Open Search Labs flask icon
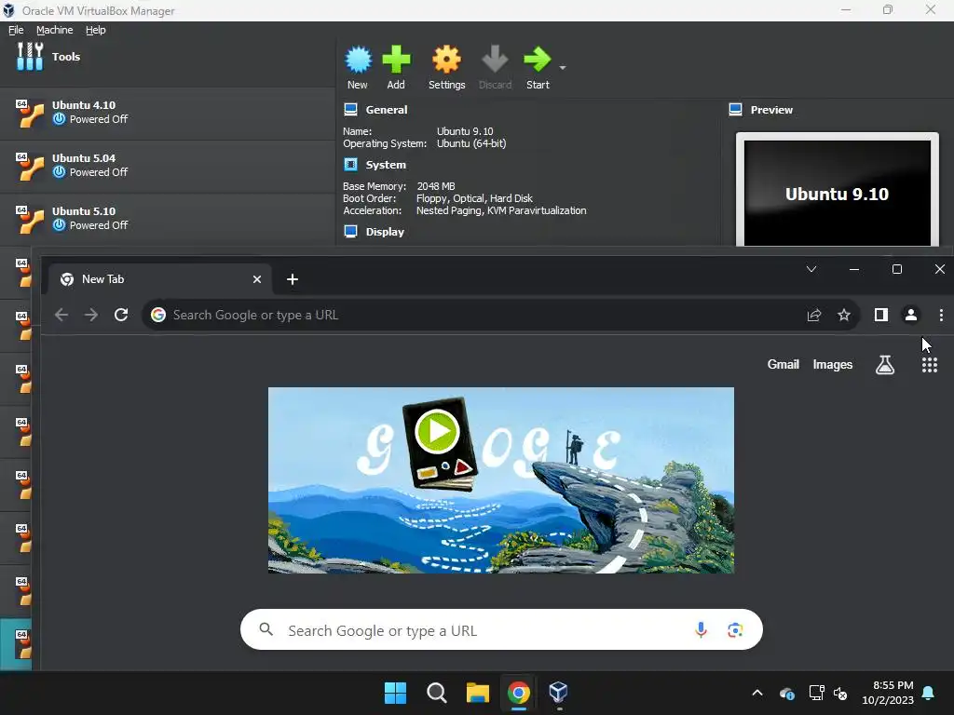 pyautogui.click(x=885, y=365)
